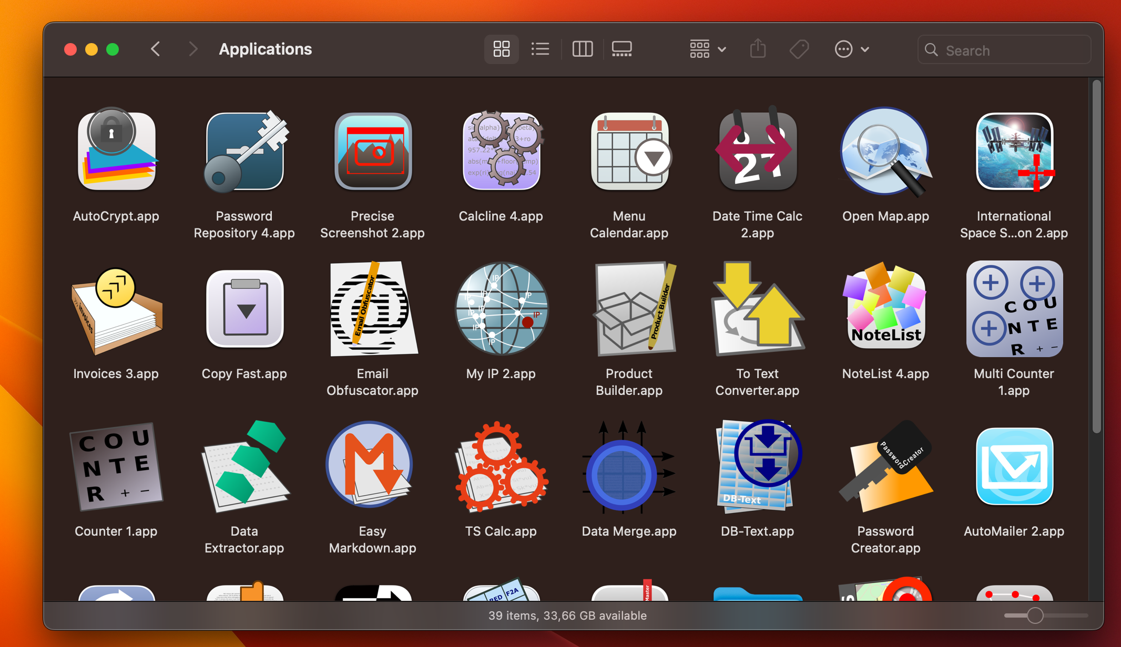Screen dimensions: 1121x647
Task: Switch to column view
Action: 583,49
